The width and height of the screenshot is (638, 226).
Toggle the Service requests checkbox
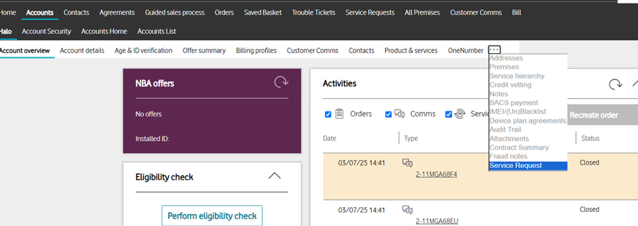pyautogui.click(x=448, y=115)
